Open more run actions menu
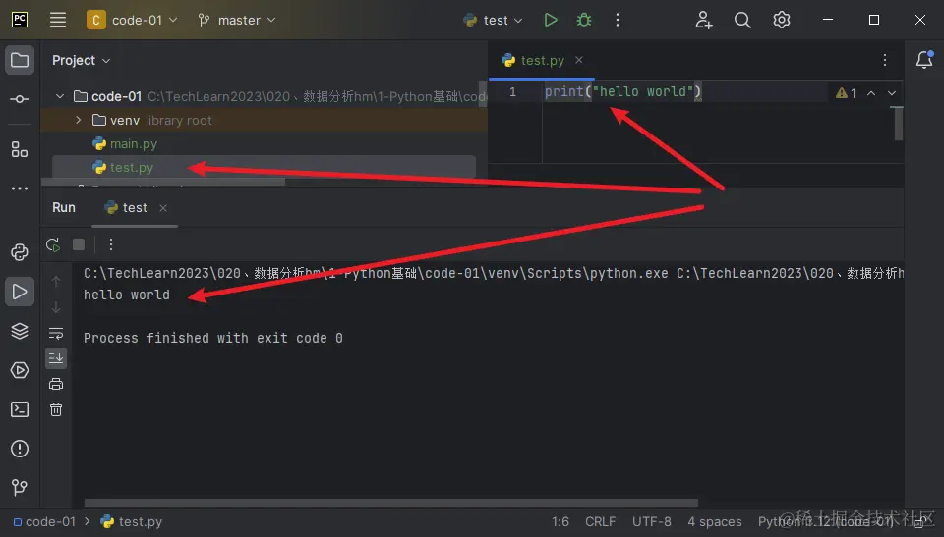Viewport: 944px width, 537px height. pos(618,20)
